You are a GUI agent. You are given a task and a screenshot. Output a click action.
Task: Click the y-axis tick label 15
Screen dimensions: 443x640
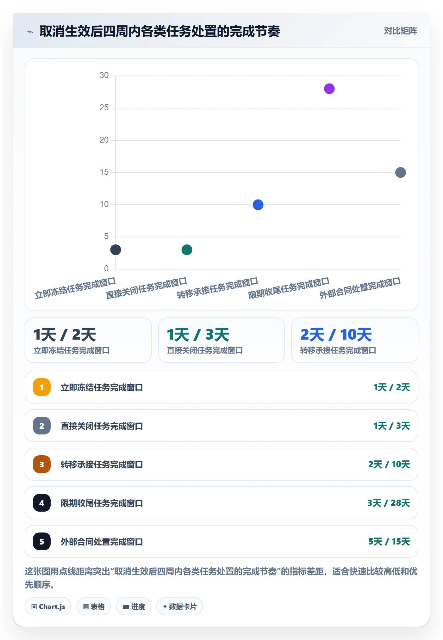(104, 172)
